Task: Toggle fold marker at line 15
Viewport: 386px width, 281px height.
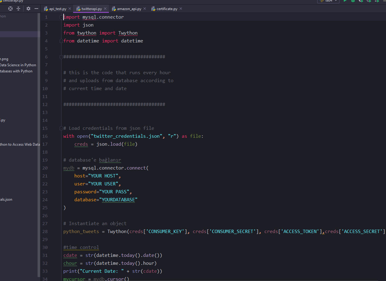Action: 61,128
